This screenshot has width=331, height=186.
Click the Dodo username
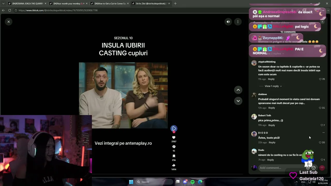(x=261, y=150)
